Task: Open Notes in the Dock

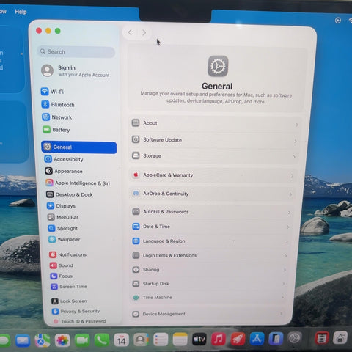Action: click(x=180, y=340)
